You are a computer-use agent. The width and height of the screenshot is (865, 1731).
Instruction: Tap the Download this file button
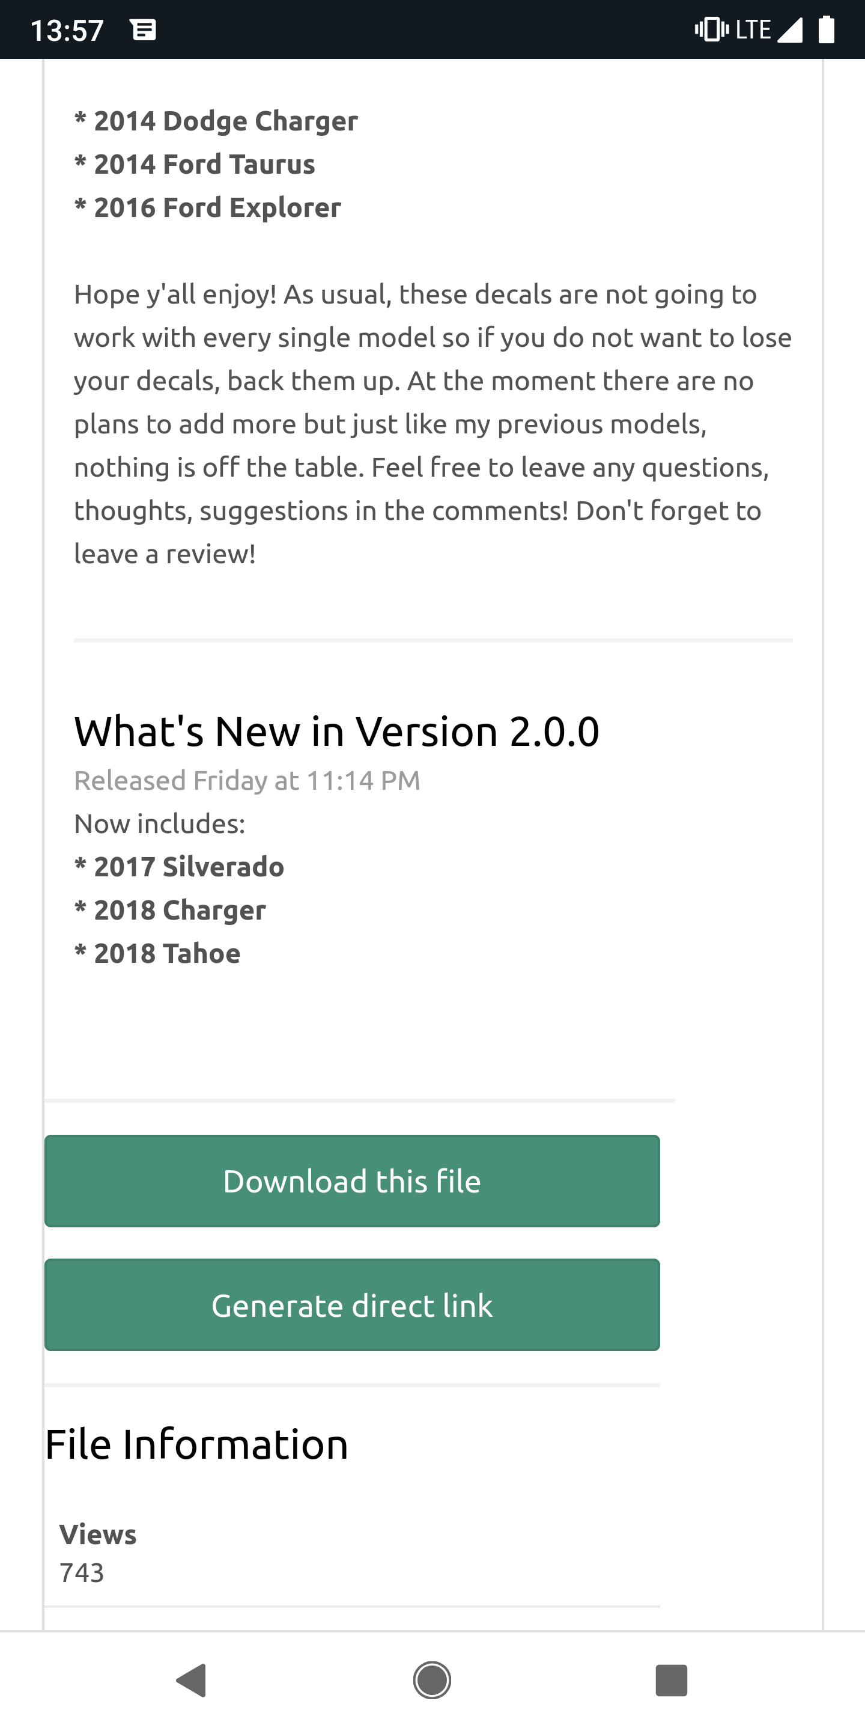(x=352, y=1180)
